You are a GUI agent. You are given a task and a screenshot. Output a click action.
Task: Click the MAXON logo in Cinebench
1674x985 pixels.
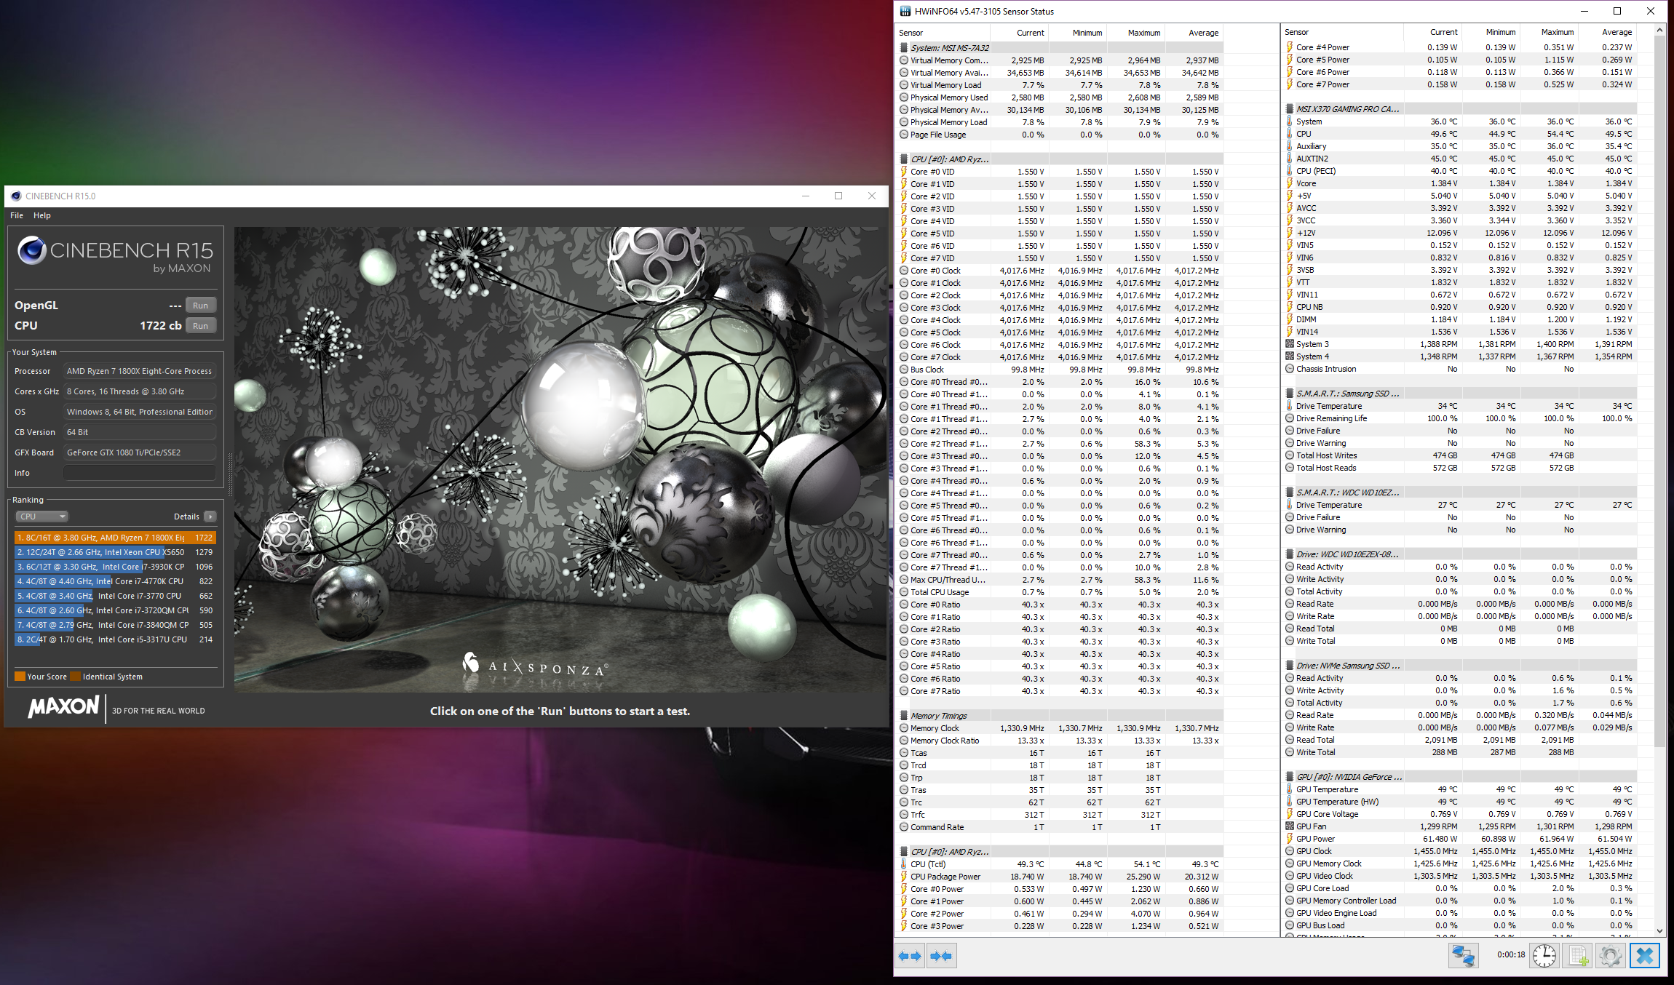pyautogui.click(x=63, y=706)
